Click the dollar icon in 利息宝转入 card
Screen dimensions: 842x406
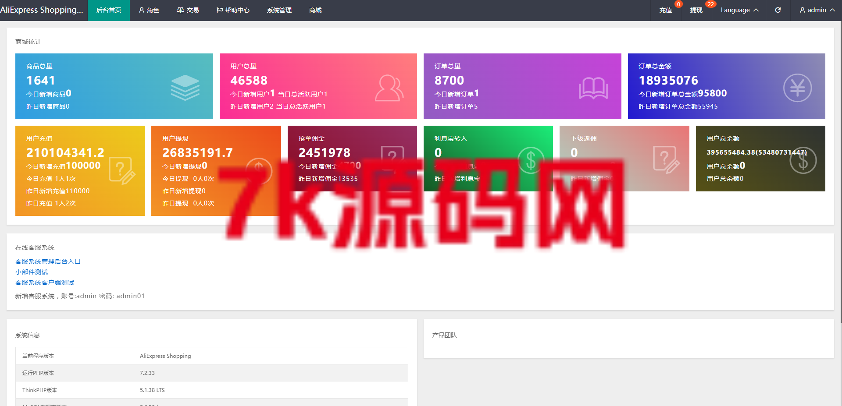coord(531,160)
